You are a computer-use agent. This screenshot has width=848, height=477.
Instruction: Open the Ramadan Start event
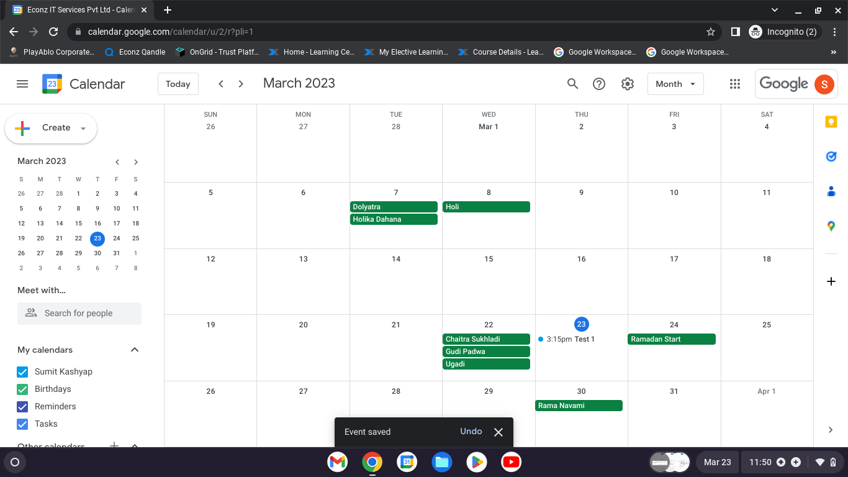[x=672, y=339]
